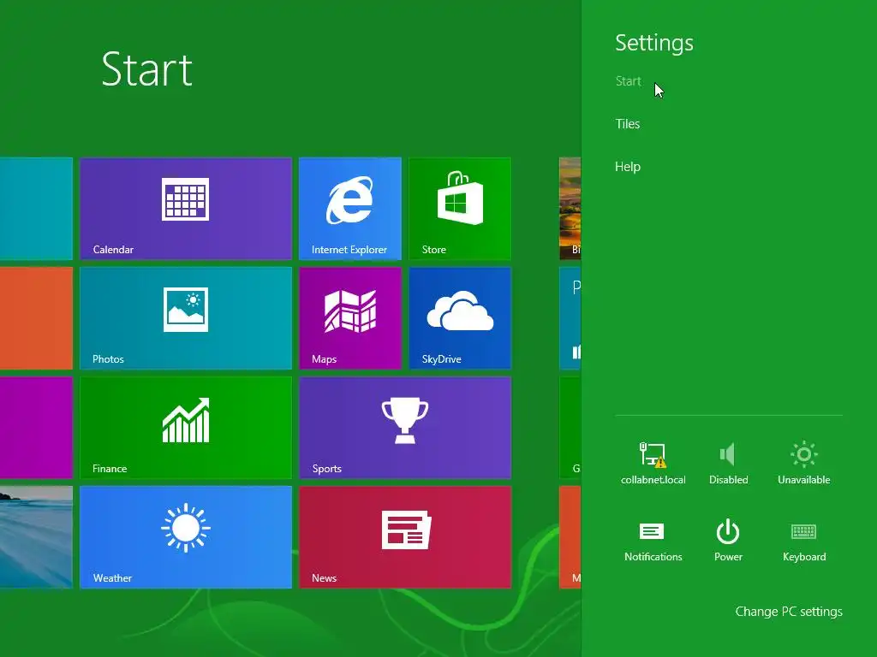Click the collabnet.local network icon
The width and height of the screenshot is (877, 657).
click(653, 463)
